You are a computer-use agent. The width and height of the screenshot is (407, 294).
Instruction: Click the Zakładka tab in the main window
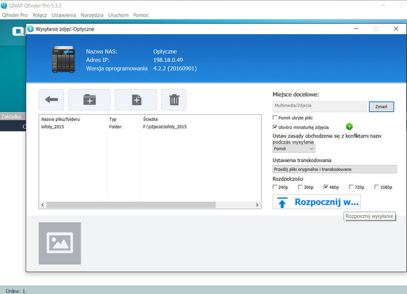11,117
